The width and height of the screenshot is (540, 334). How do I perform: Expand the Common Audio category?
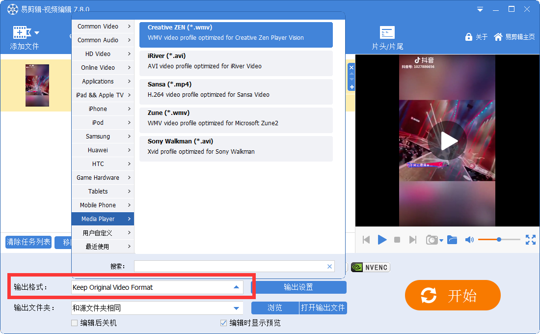coord(103,40)
